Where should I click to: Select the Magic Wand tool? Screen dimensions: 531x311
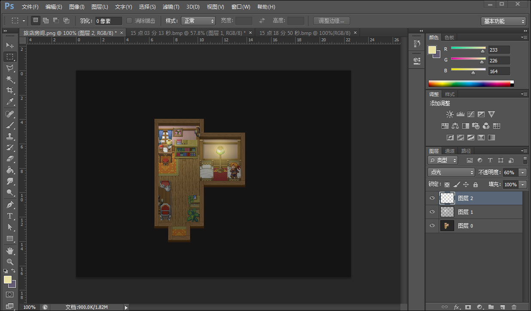click(x=10, y=79)
